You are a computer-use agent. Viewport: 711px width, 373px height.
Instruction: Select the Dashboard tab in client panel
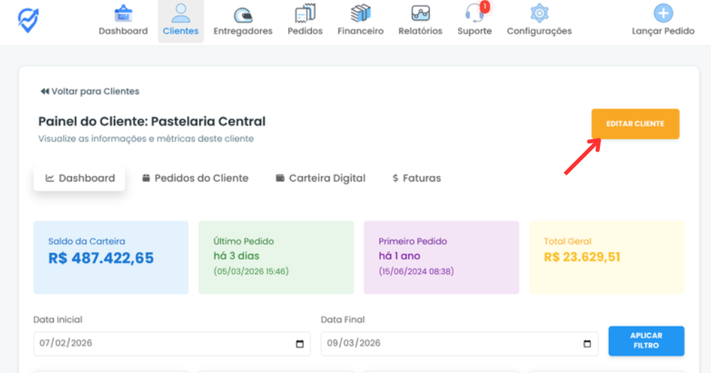point(80,178)
